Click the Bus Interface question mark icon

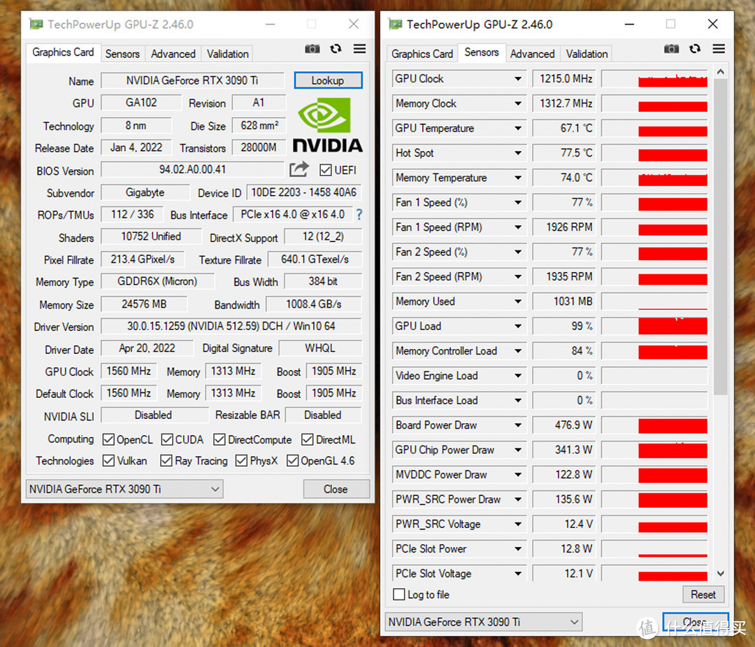tap(359, 214)
